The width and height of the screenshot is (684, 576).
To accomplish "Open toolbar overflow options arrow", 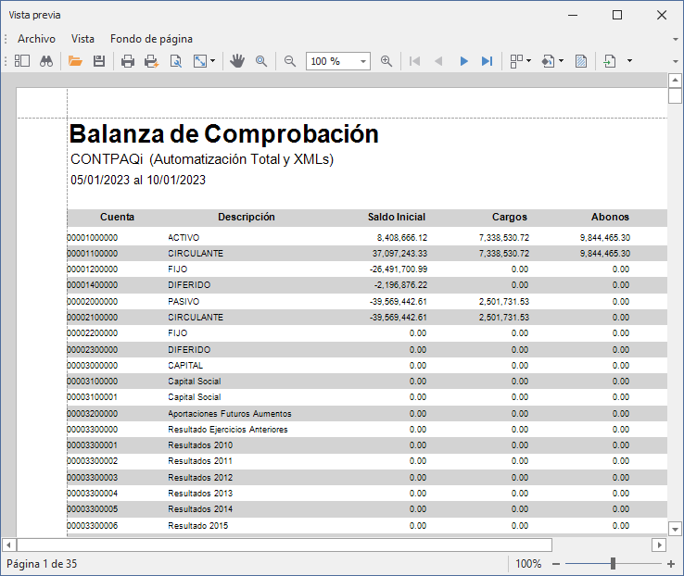I will [x=676, y=61].
